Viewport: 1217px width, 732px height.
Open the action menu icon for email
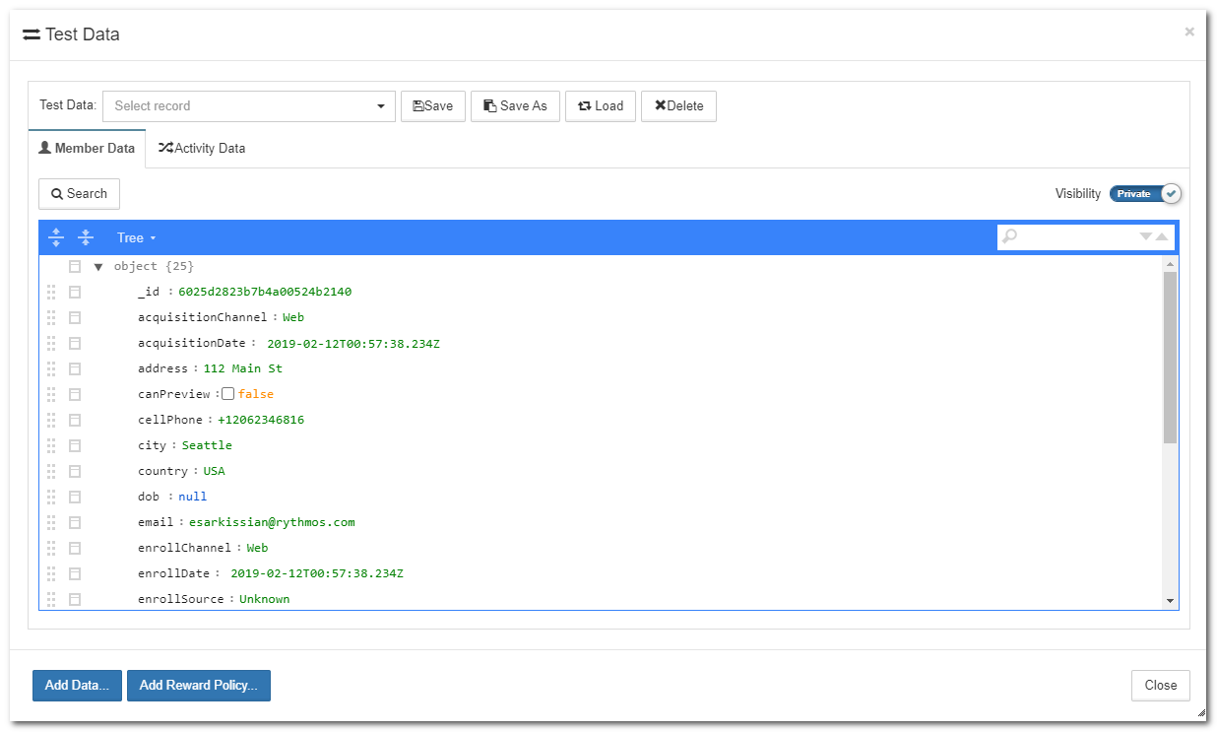point(75,522)
